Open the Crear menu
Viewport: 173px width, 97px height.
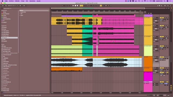[x=23, y=1]
